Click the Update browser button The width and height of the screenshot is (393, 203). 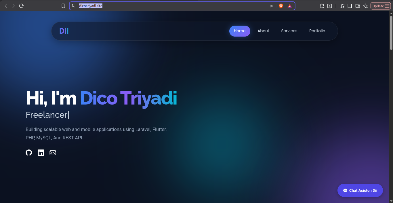[x=380, y=6]
